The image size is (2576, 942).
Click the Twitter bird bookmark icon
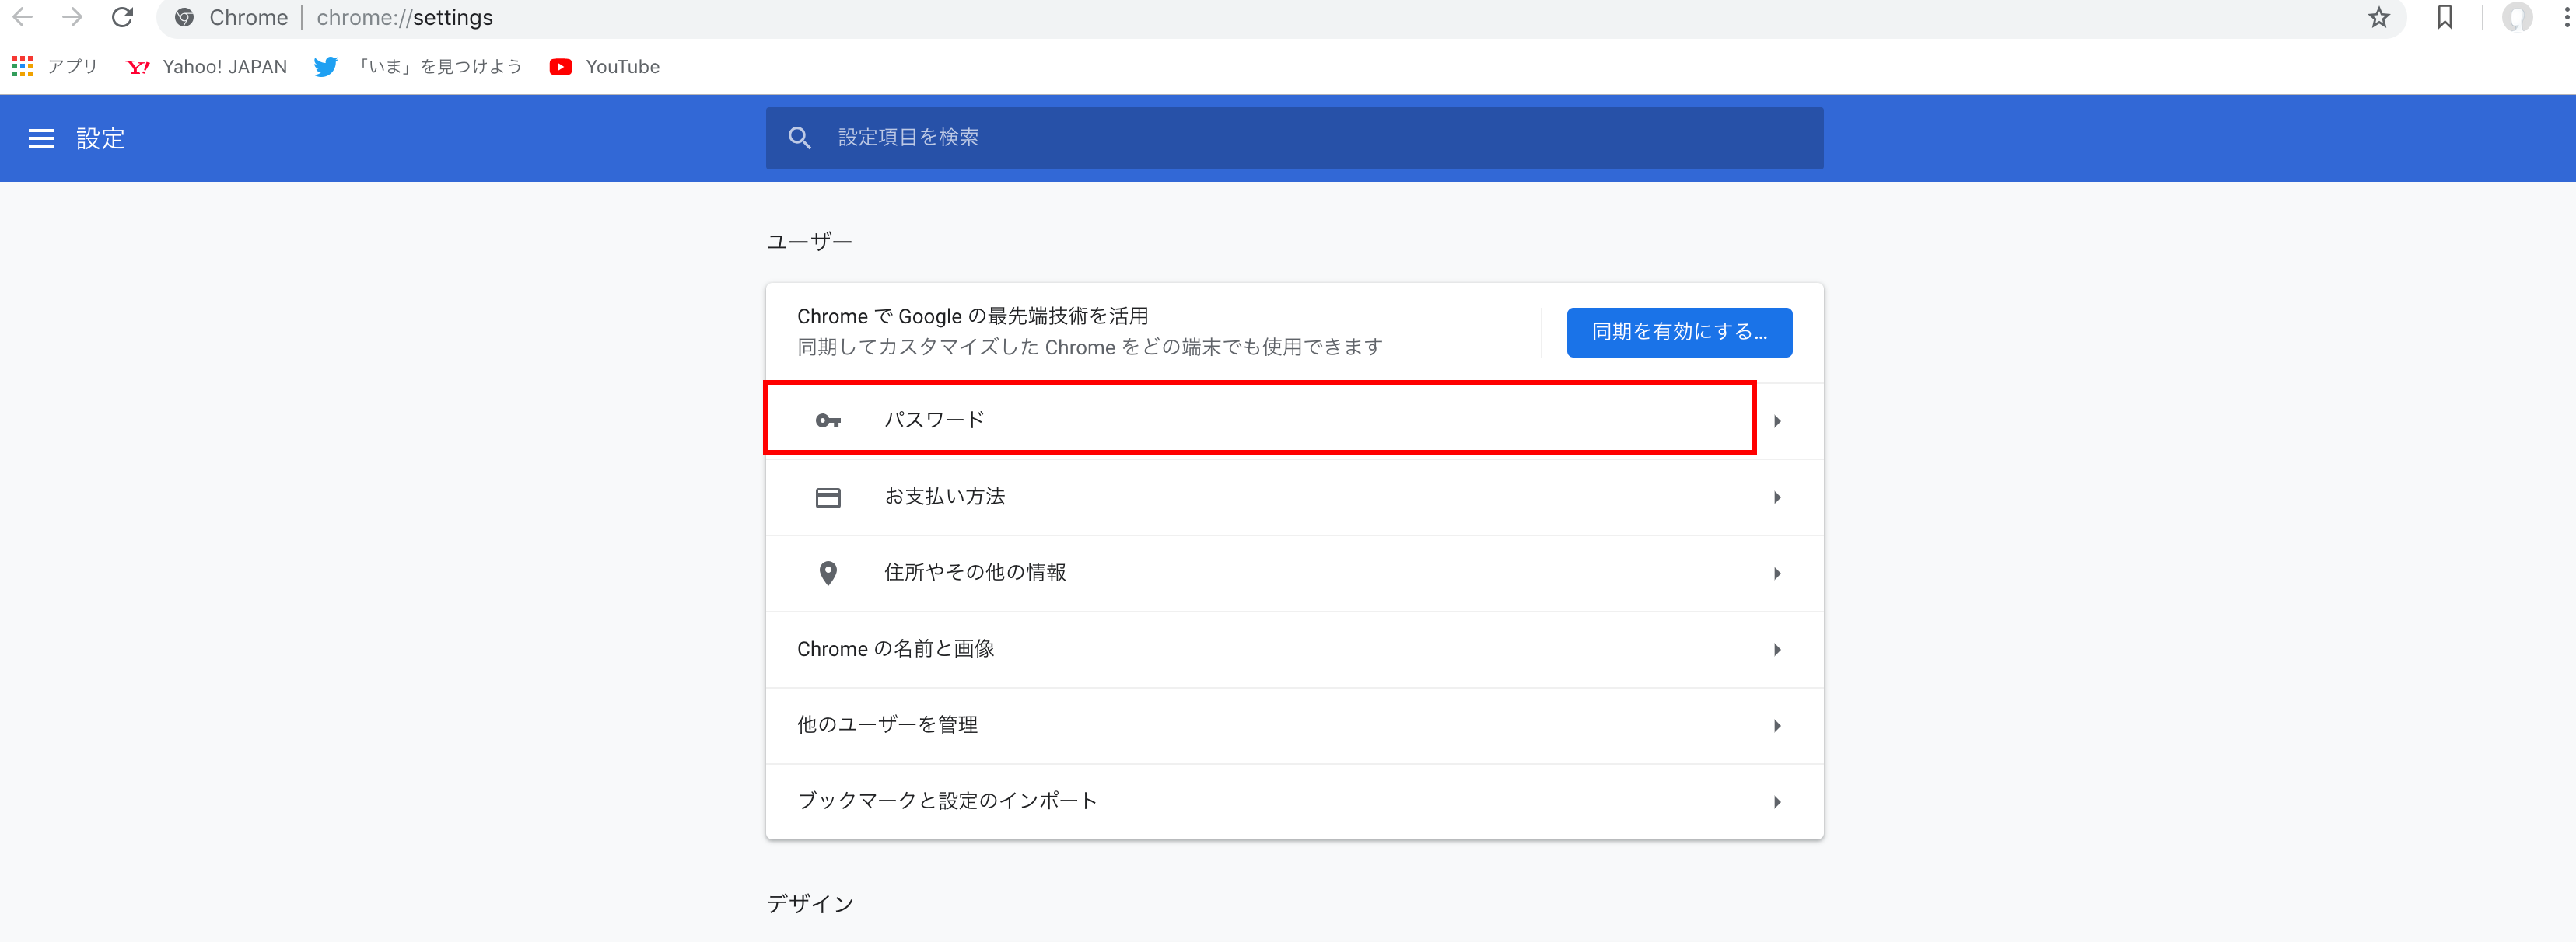tap(325, 67)
